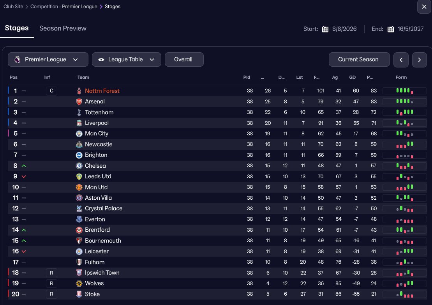Click Nottm Forest's form indicator bar
Viewport: 432px width, 305px height.
tap(404, 91)
